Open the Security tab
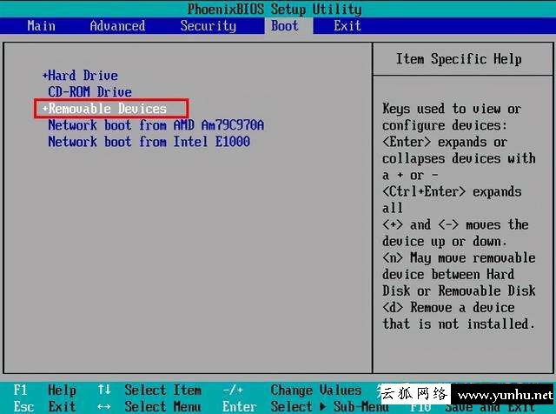Image resolution: width=556 pixels, height=414 pixels. [x=208, y=26]
